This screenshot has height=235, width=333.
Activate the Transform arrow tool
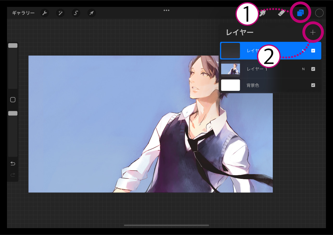[92, 13]
